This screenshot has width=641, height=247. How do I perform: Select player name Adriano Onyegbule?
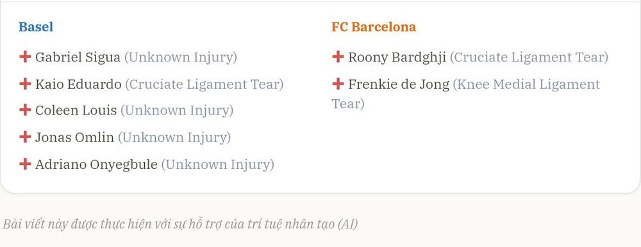click(96, 164)
